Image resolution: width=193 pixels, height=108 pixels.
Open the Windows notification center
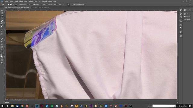tap(190, 106)
